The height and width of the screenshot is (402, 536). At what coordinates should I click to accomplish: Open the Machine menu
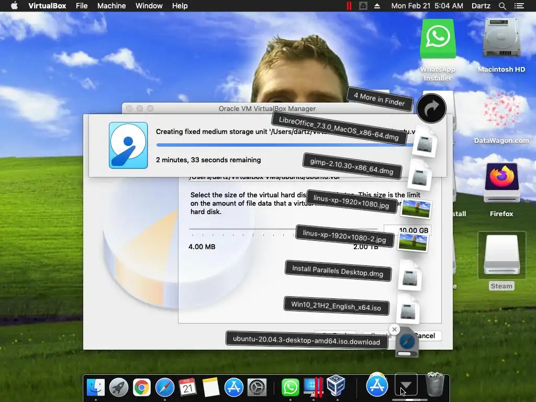pyautogui.click(x=111, y=6)
